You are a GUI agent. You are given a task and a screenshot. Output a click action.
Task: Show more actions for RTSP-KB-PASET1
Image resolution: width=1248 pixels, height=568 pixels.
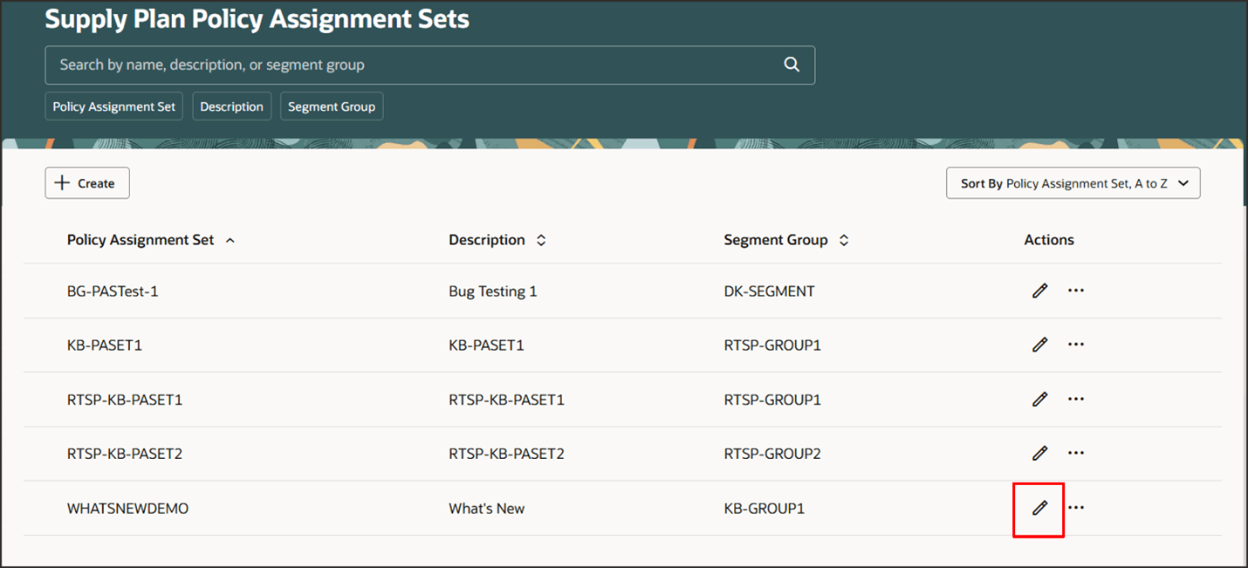pos(1076,399)
